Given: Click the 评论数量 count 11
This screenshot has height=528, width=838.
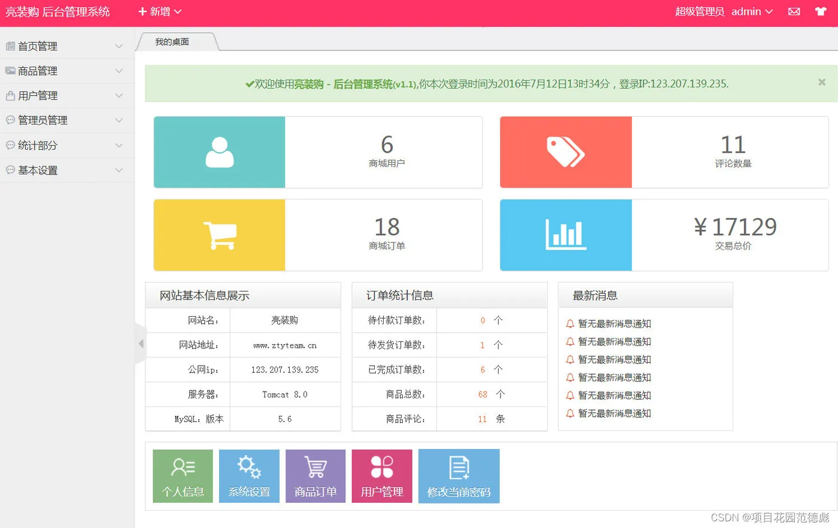Looking at the screenshot, I should pyautogui.click(x=733, y=144).
